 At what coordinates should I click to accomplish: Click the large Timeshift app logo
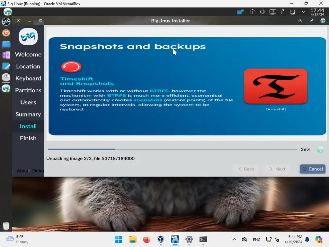[x=275, y=86]
